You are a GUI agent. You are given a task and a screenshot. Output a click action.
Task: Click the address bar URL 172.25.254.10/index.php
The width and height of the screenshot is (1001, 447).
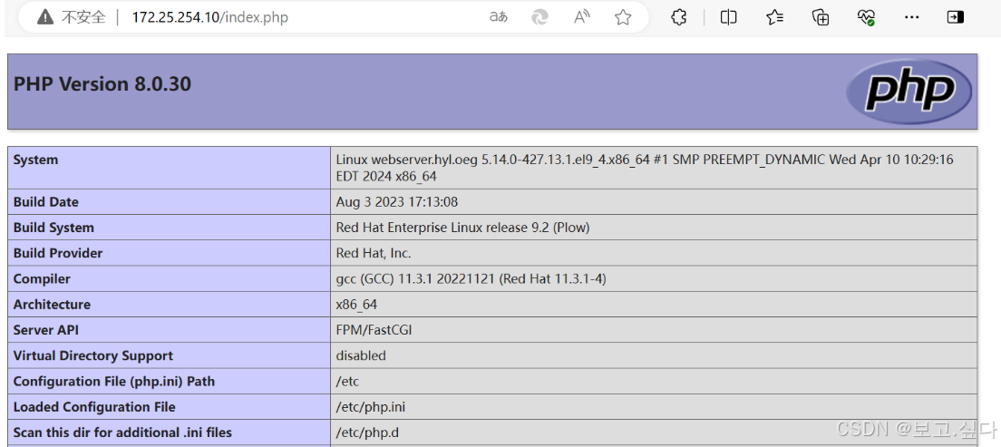pyautogui.click(x=210, y=17)
